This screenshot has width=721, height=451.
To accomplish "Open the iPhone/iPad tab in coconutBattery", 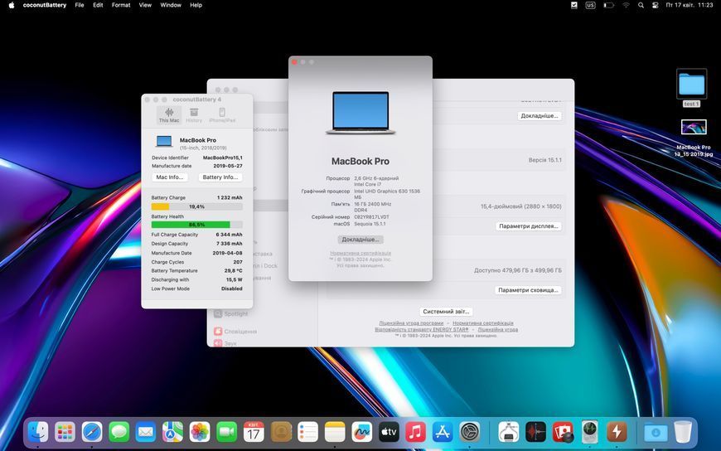I will (222, 114).
